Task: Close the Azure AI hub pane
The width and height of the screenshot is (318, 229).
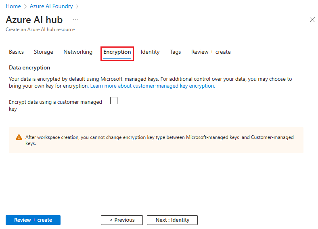Action: pyautogui.click(x=312, y=20)
